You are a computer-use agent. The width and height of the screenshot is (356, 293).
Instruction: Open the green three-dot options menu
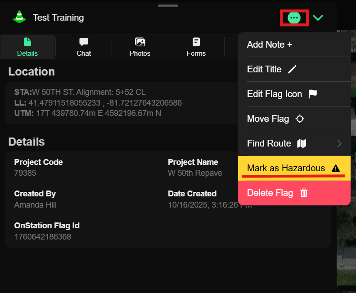click(294, 18)
